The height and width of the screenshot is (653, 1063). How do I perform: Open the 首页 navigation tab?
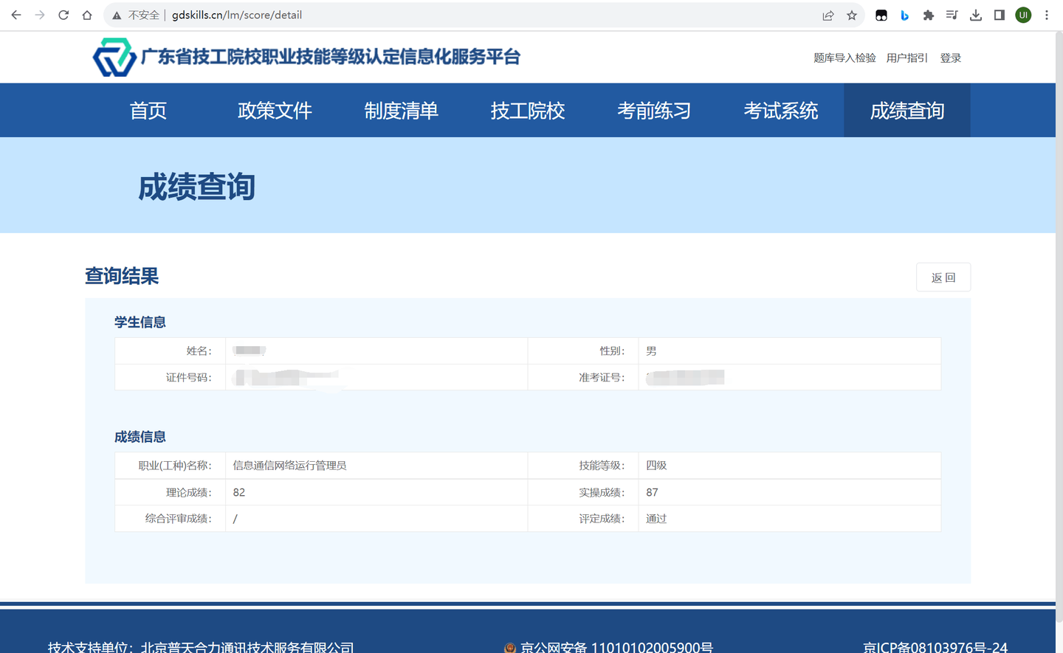[x=148, y=111]
